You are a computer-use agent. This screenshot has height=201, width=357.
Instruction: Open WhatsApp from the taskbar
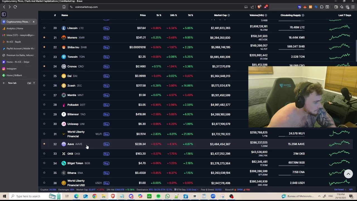pos(167,196)
